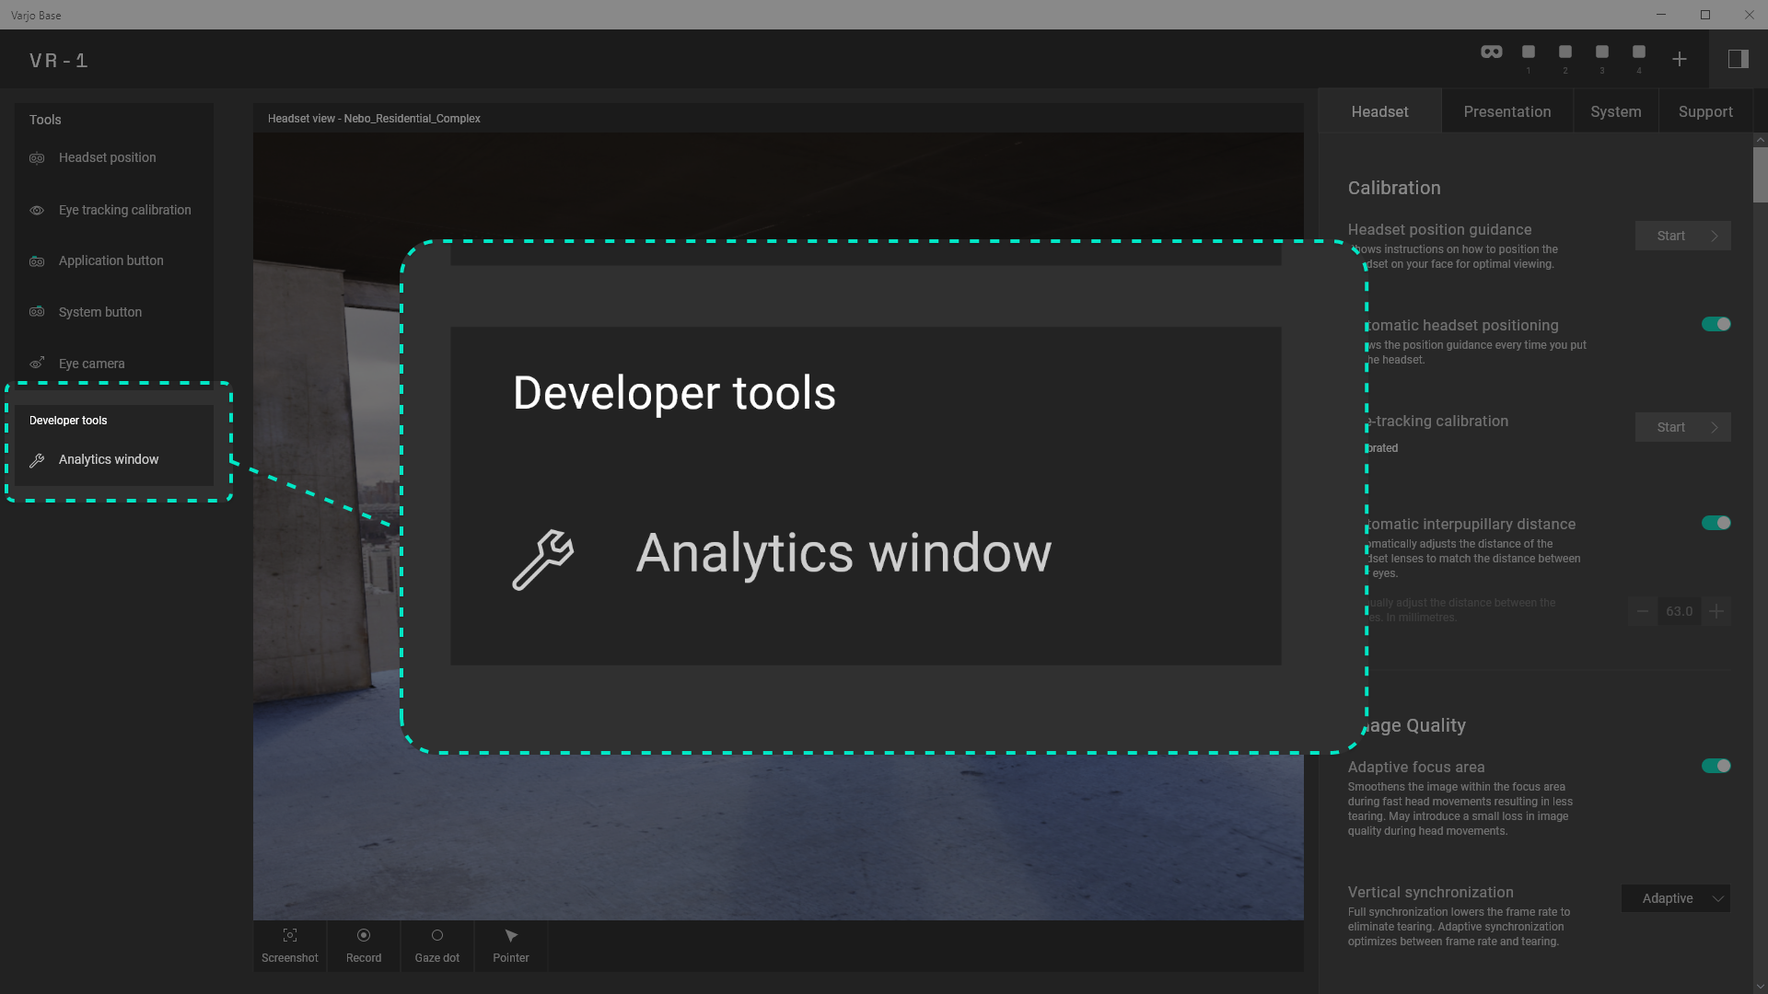The image size is (1768, 994).
Task: Switch to the Presentation tab
Action: coord(1507,111)
